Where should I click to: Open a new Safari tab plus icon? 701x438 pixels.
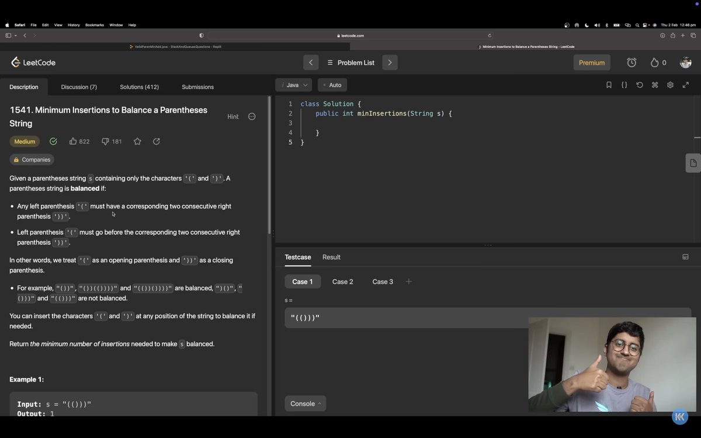682,36
